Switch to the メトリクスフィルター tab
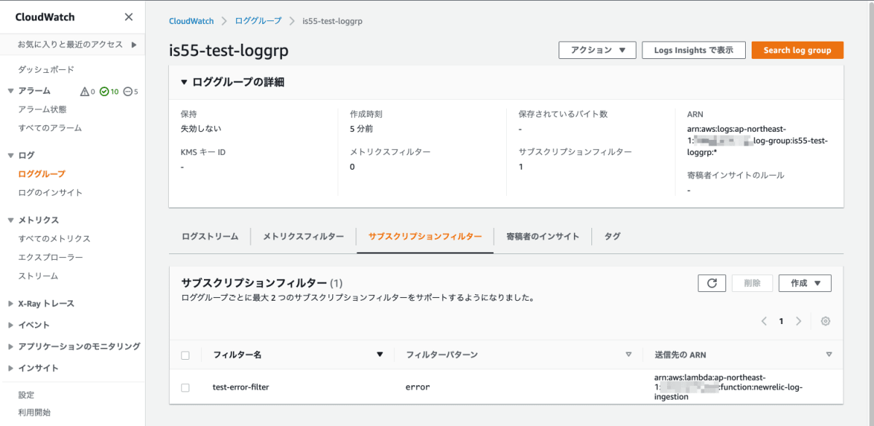The image size is (874, 426). pyautogui.click(x=303, y=237)
